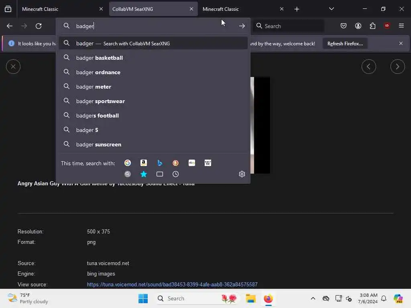Search this time with Google

coord(128,163)
